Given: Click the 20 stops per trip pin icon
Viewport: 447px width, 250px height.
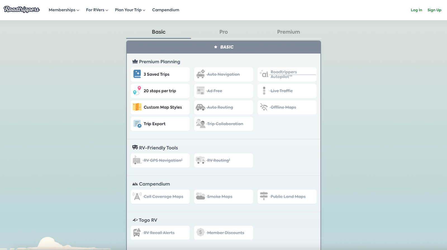Looking at the screenshot, I should tap(137, 91).
